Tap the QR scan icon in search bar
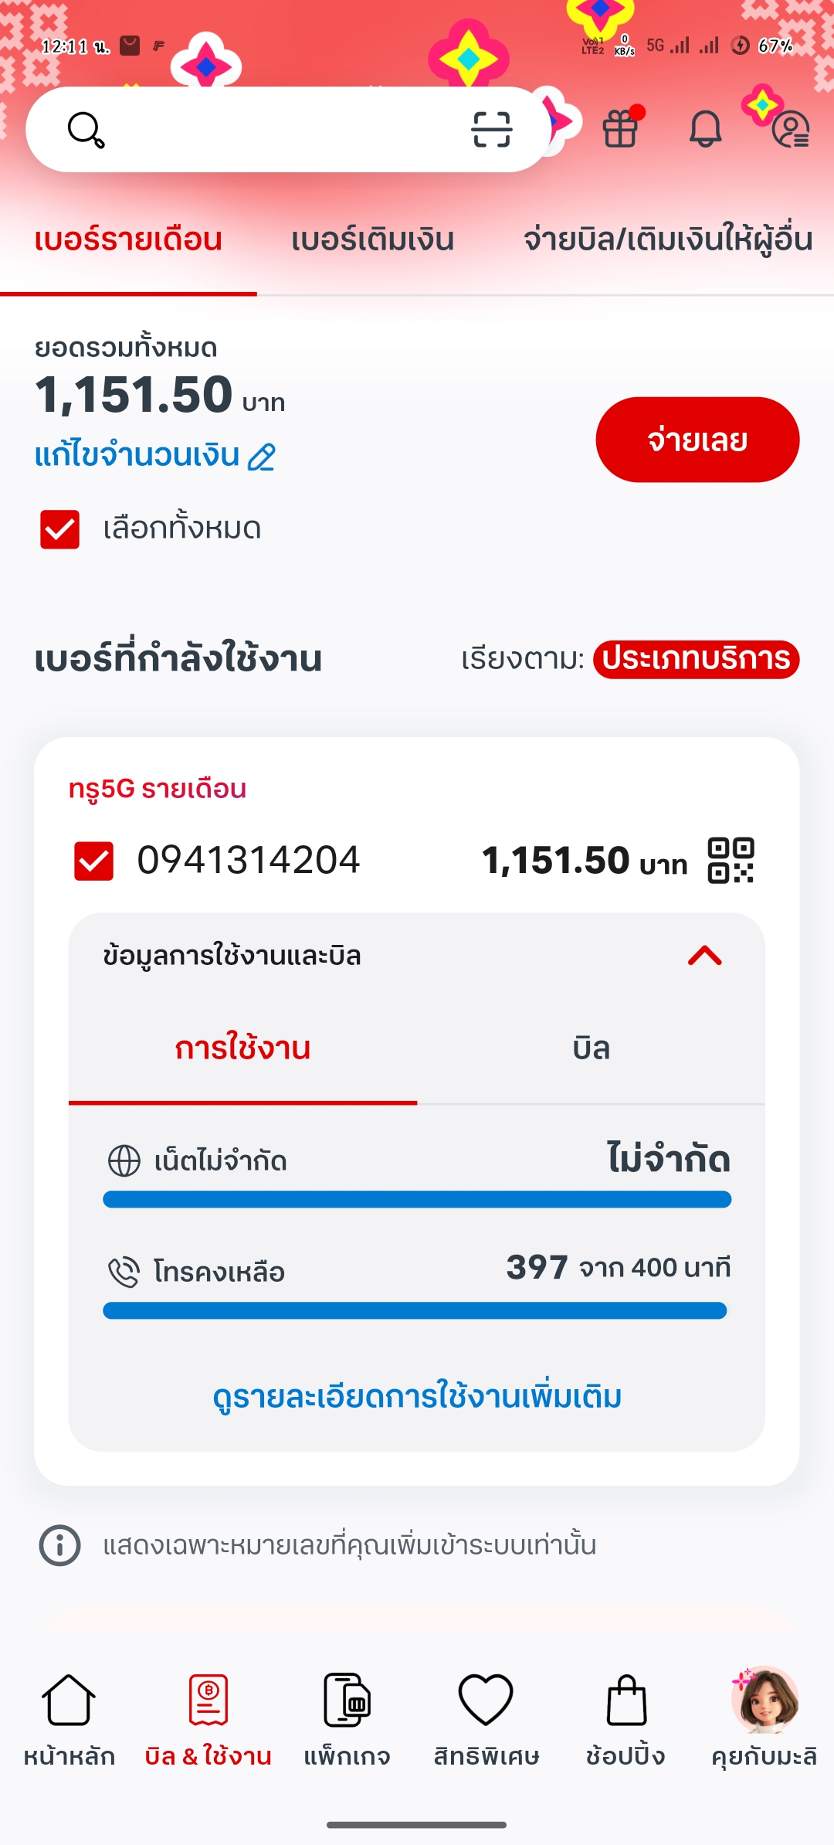Screen dimensions: 834x1845 492,129
